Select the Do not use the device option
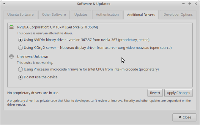The image size is (200, 125). point(20,77)
